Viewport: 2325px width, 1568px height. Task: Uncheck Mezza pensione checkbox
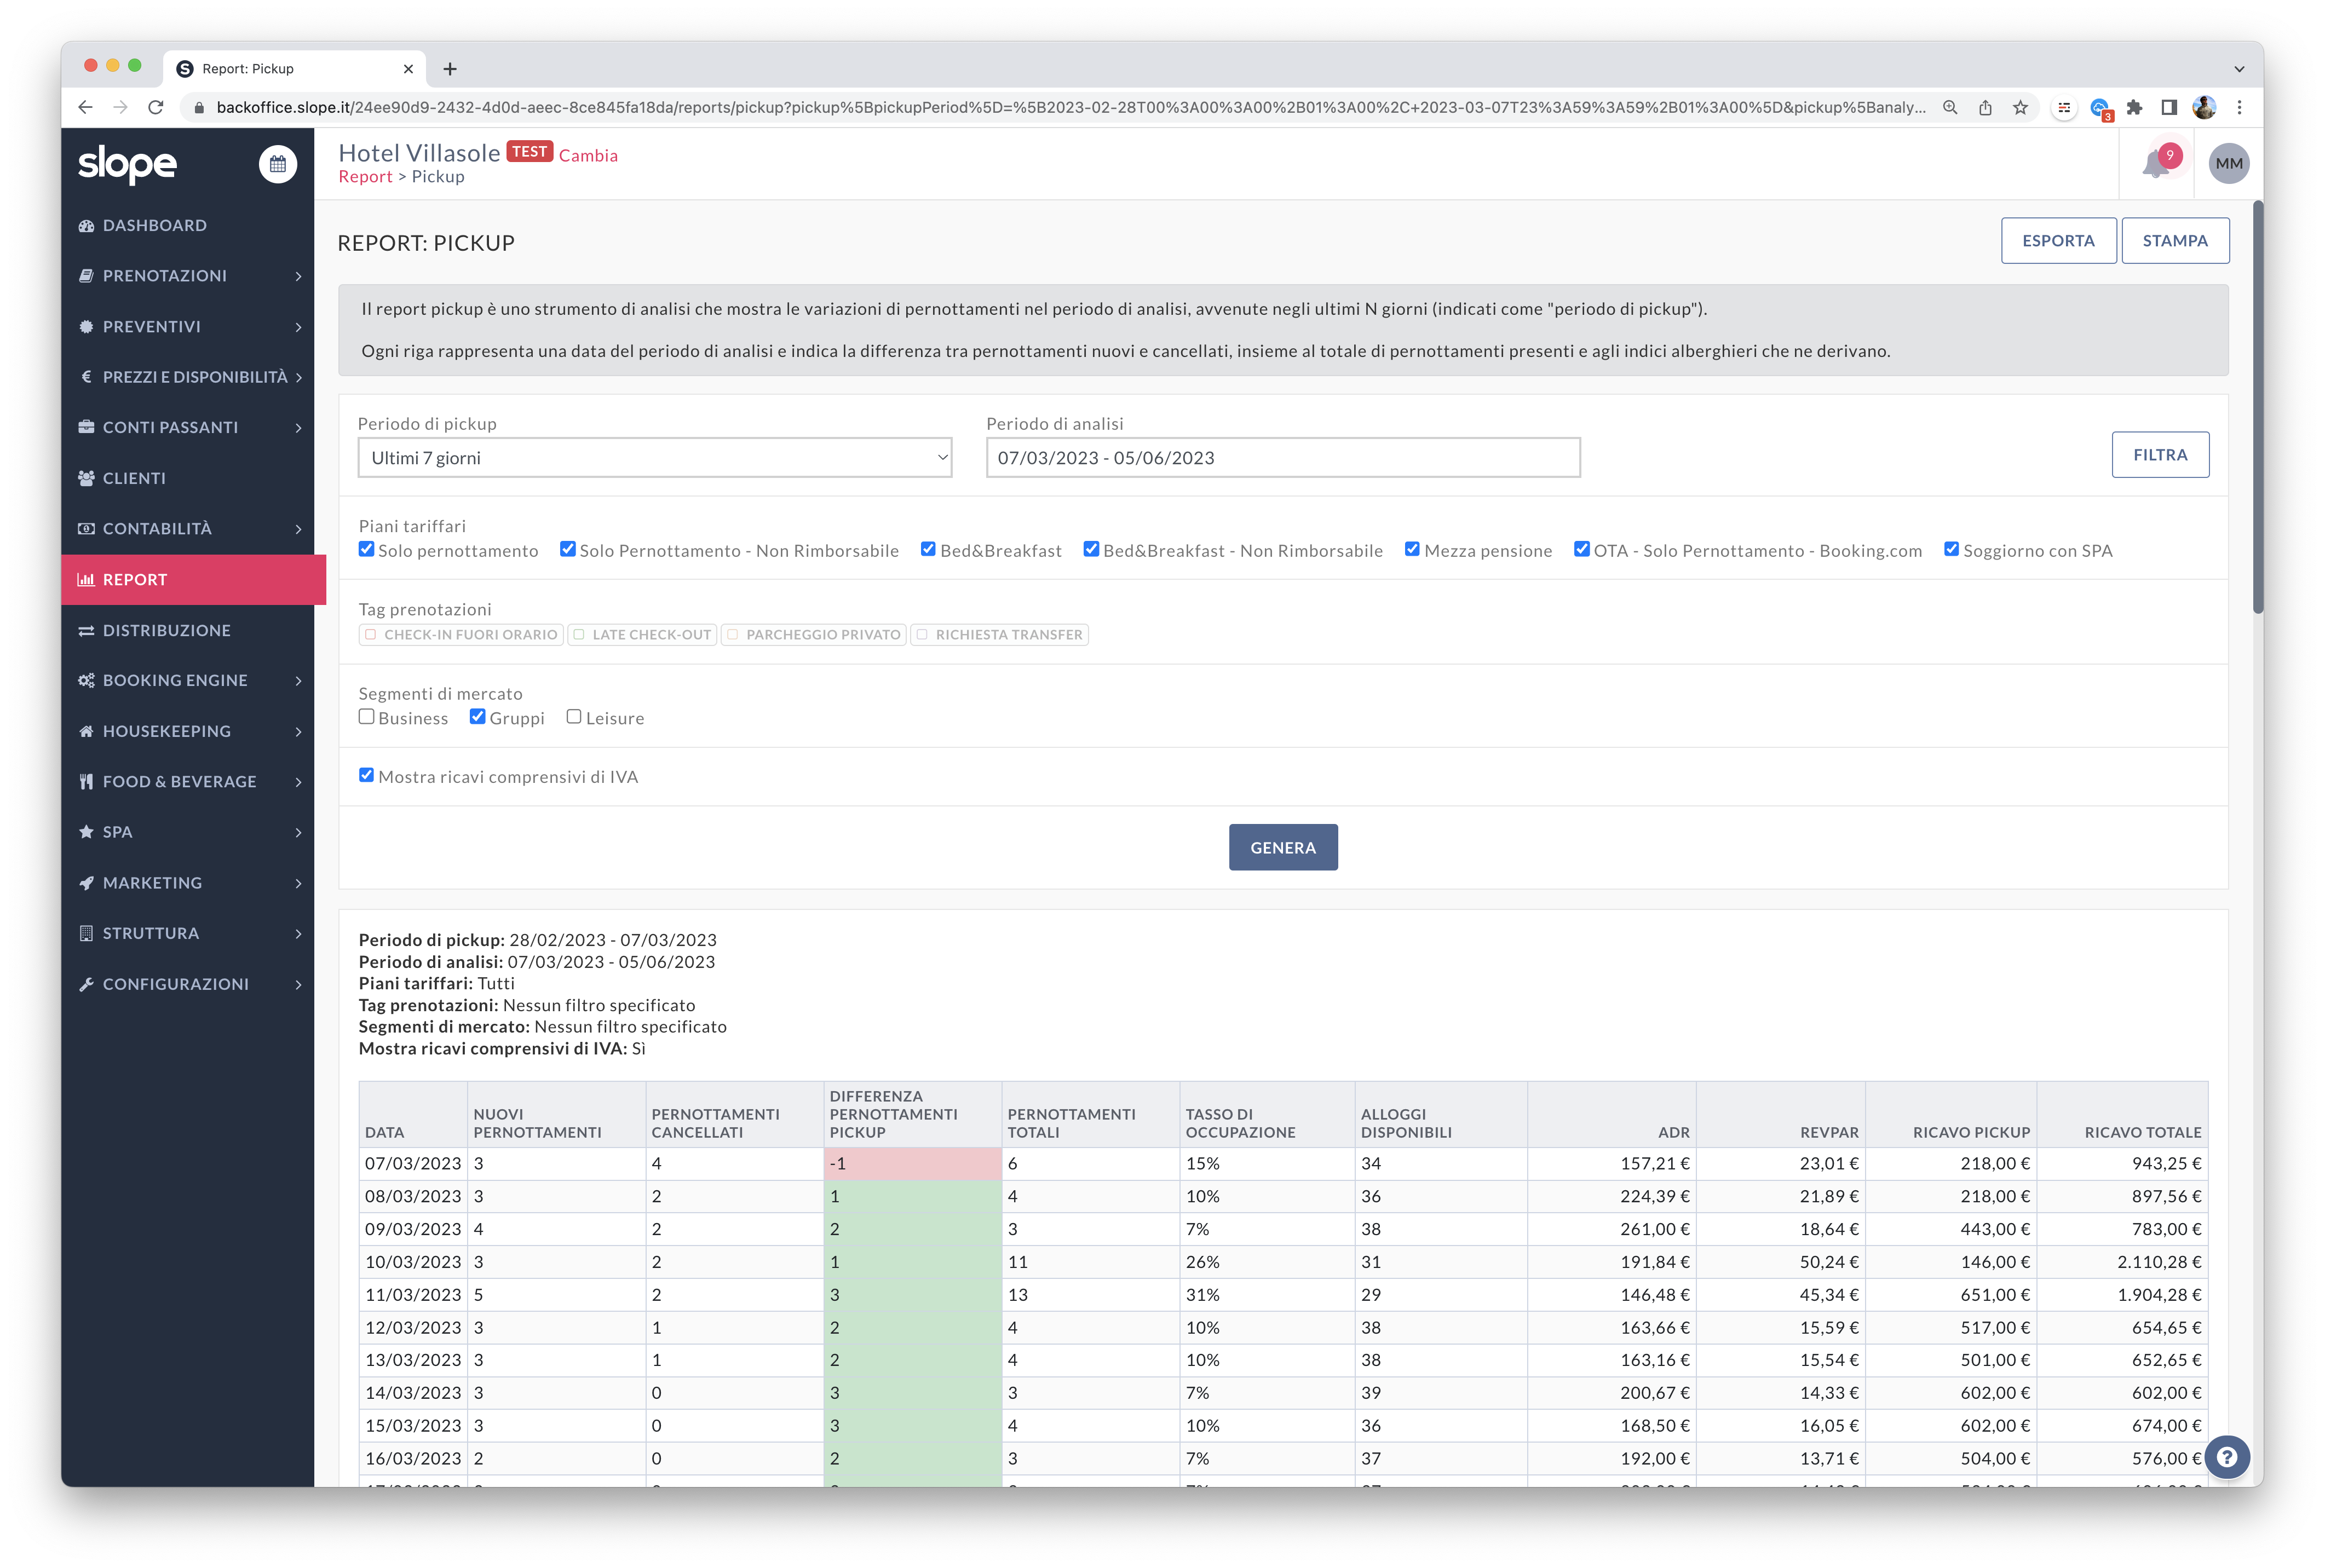click(x=1412, y=549)
